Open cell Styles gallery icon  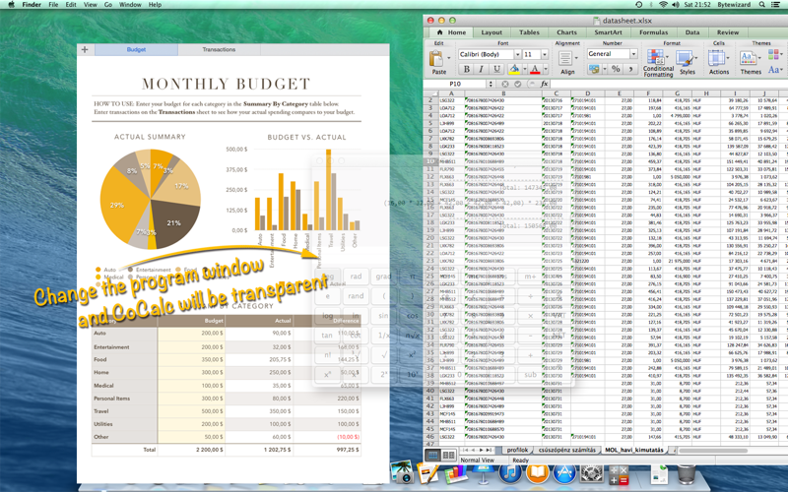(x=685, y=58)
